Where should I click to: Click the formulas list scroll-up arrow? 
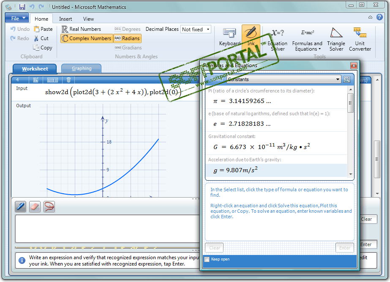point(350,89)
